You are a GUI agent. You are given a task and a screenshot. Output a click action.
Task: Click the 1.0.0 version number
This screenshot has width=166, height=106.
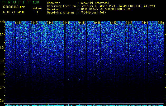[36, 2]
